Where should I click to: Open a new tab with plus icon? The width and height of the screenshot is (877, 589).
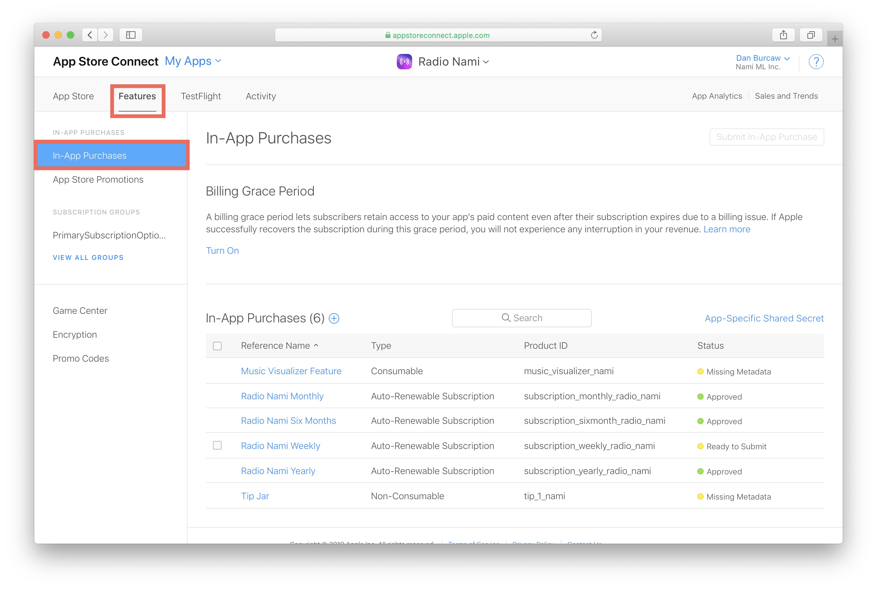[x=834, y=39]
